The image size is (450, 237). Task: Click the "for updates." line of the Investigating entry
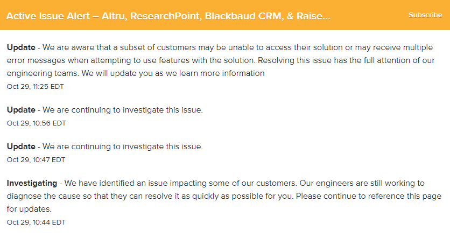point(29,209)
